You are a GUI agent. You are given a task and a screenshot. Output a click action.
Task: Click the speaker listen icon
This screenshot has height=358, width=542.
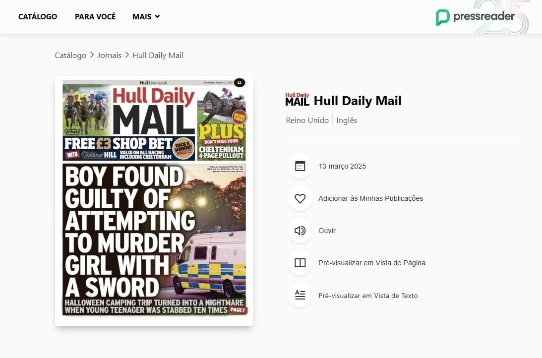[x=300, y=231]
